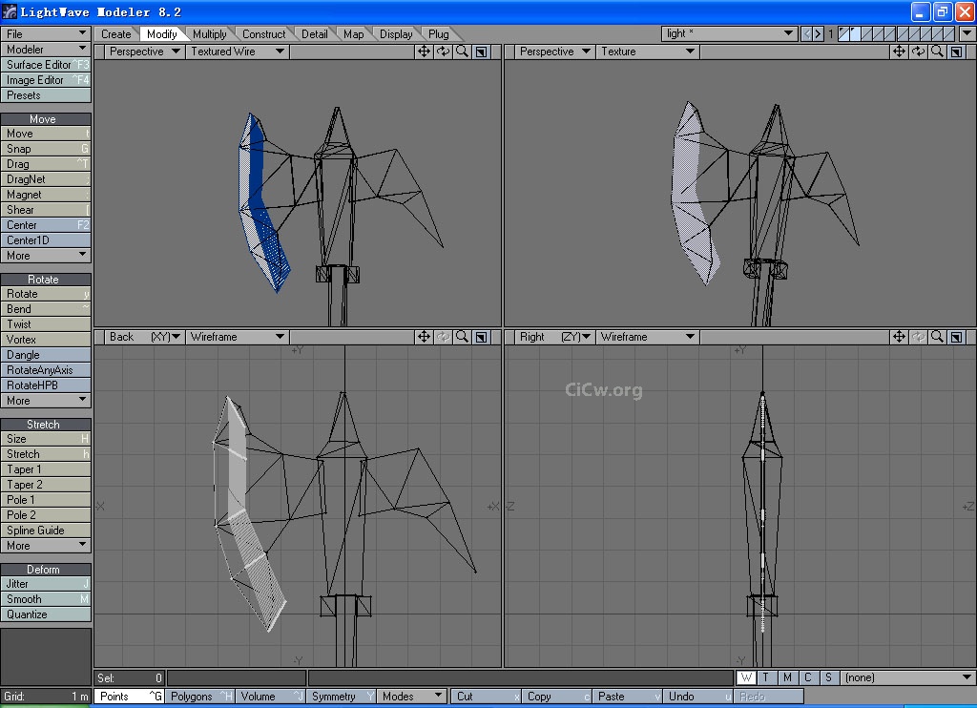Open the 'light *' current object dropdown
The image size is (977, 708).
click(730, 33)
